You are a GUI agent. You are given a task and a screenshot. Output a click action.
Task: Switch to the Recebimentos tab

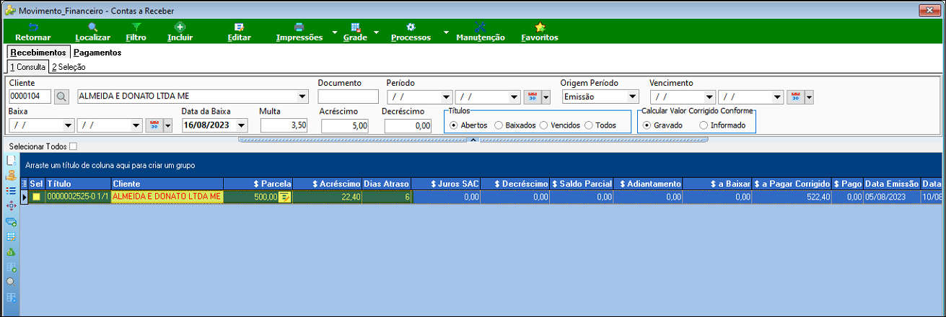click(38, 53)
